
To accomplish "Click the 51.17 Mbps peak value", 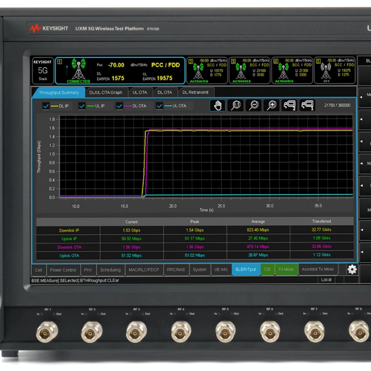I will pos(195,238).
